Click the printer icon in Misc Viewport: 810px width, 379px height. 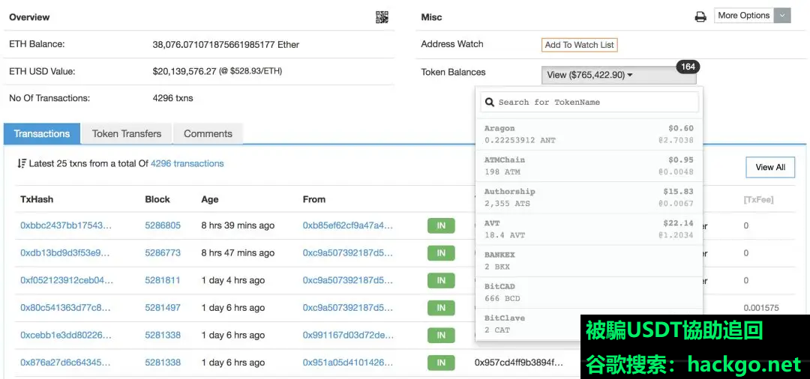pos(700,17)
